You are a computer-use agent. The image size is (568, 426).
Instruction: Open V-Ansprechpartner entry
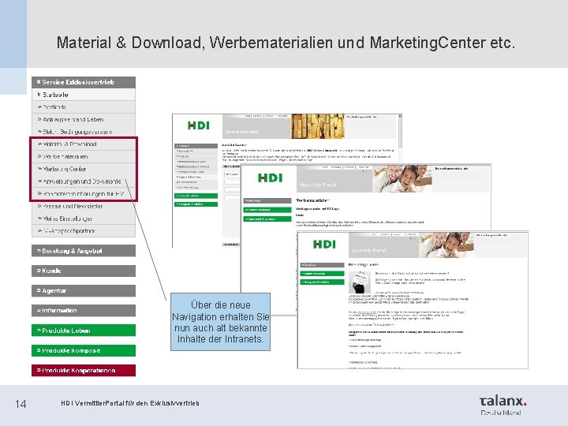tap(84, 230)
